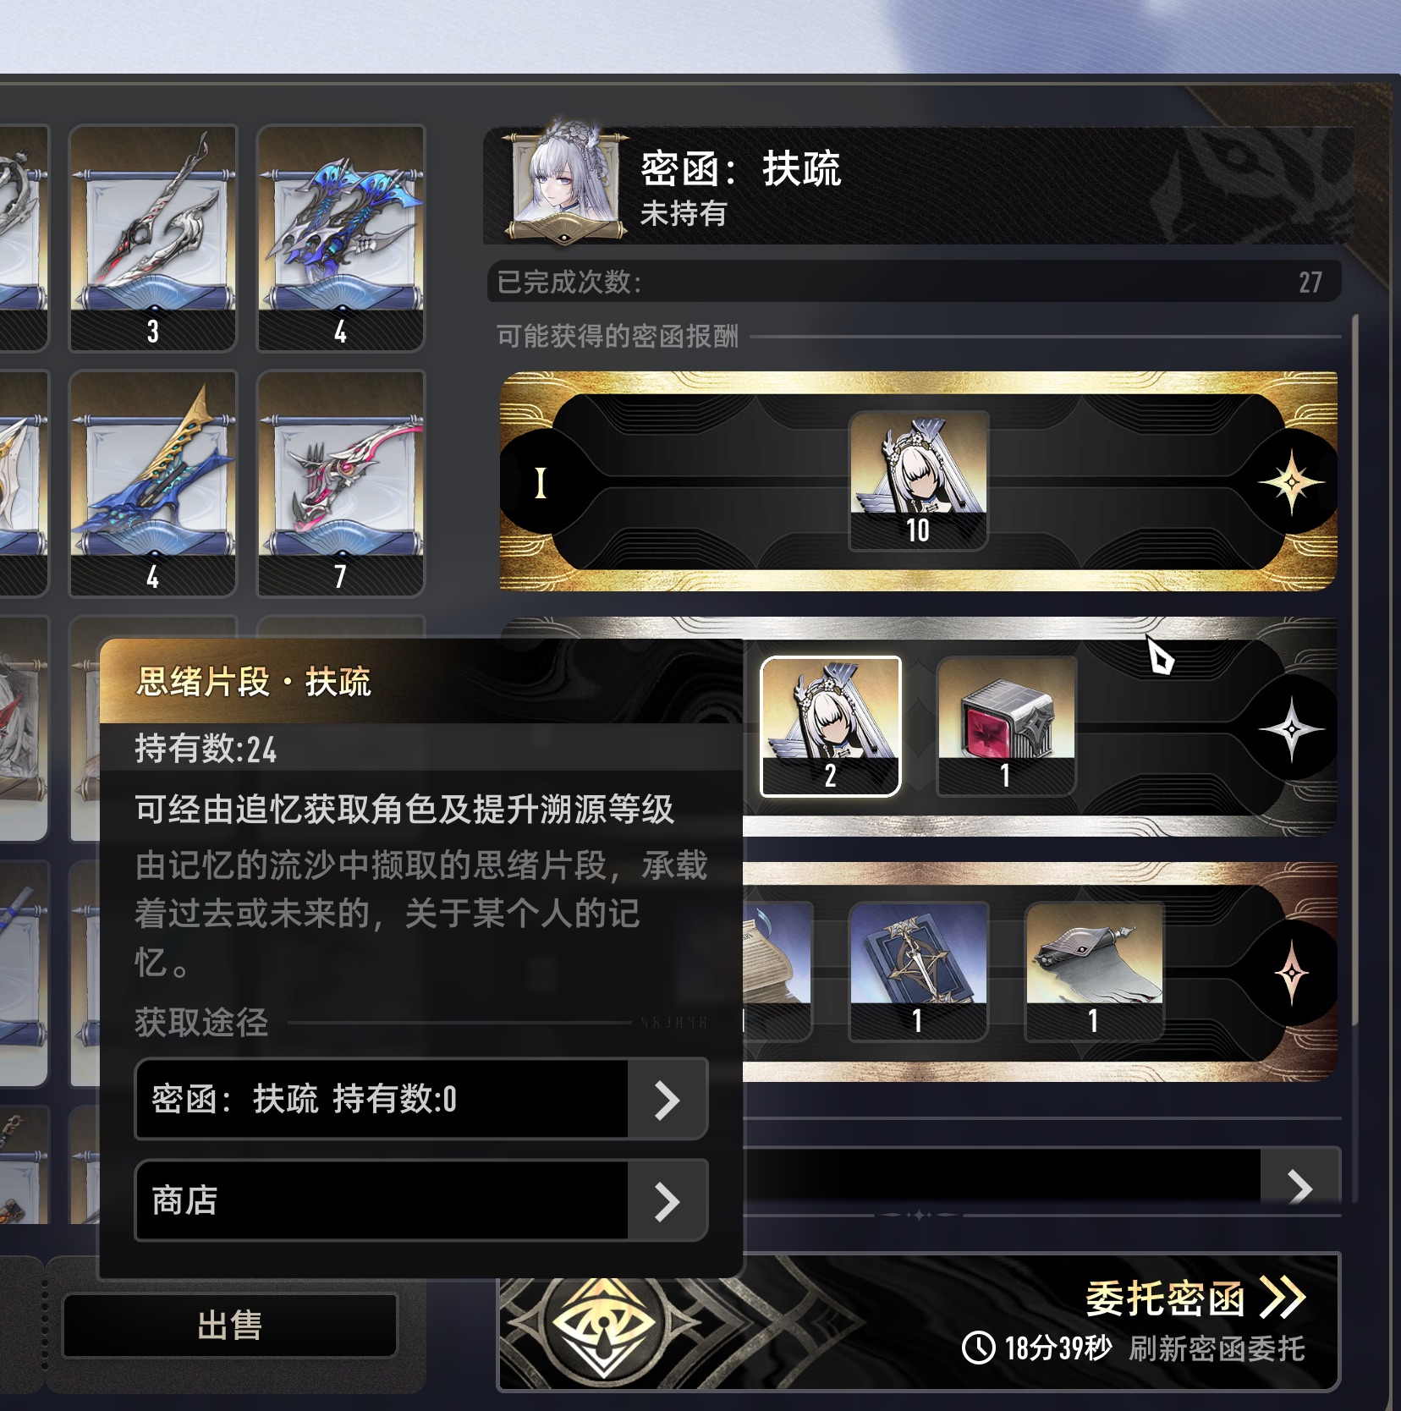Select the blue winged weapon card numbered 4

[x=340, y=238]
